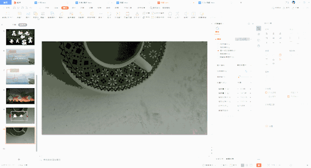Insert a comment via the ribbon

[x=109, y=15]
